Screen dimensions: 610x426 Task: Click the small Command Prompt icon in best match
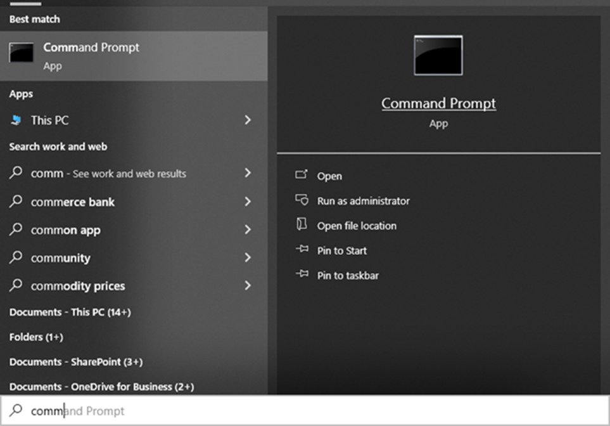pyautogui.click(x=22, y=53)
